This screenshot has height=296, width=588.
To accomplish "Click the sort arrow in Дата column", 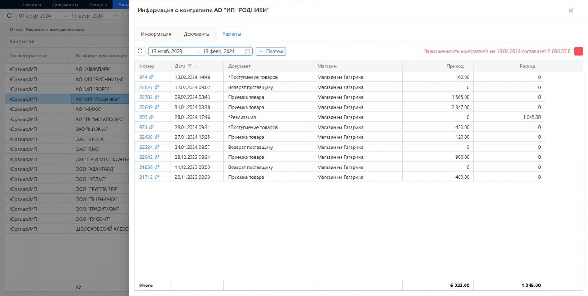I will pos(197,67).
